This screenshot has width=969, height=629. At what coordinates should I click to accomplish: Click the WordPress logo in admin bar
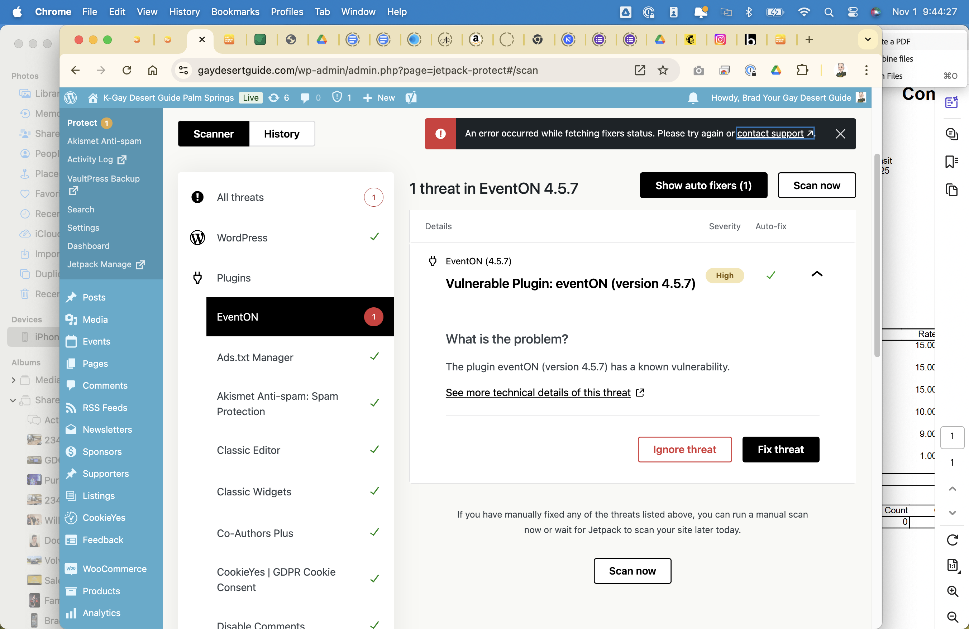point(71,98)
